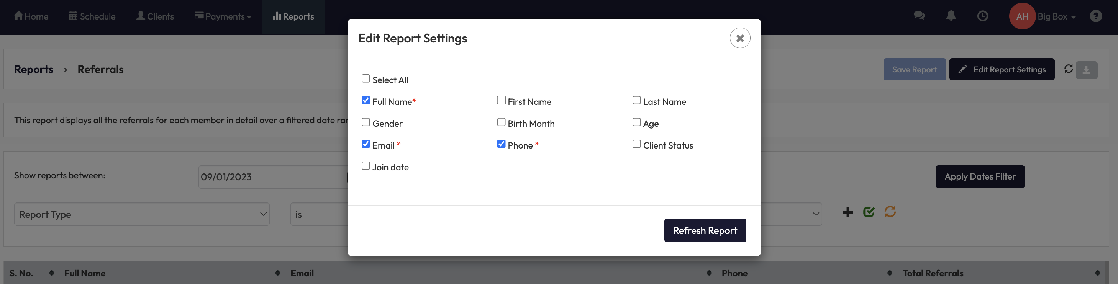Image resolution: width=1118 pixels, height=284 pixels.
Task: Click the clock history icon
Action: 982,16
